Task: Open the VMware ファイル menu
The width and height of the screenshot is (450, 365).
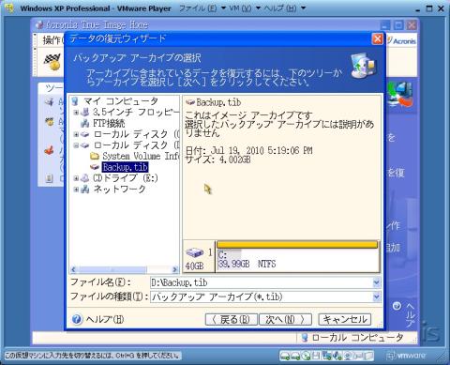Action: (202, 8)
